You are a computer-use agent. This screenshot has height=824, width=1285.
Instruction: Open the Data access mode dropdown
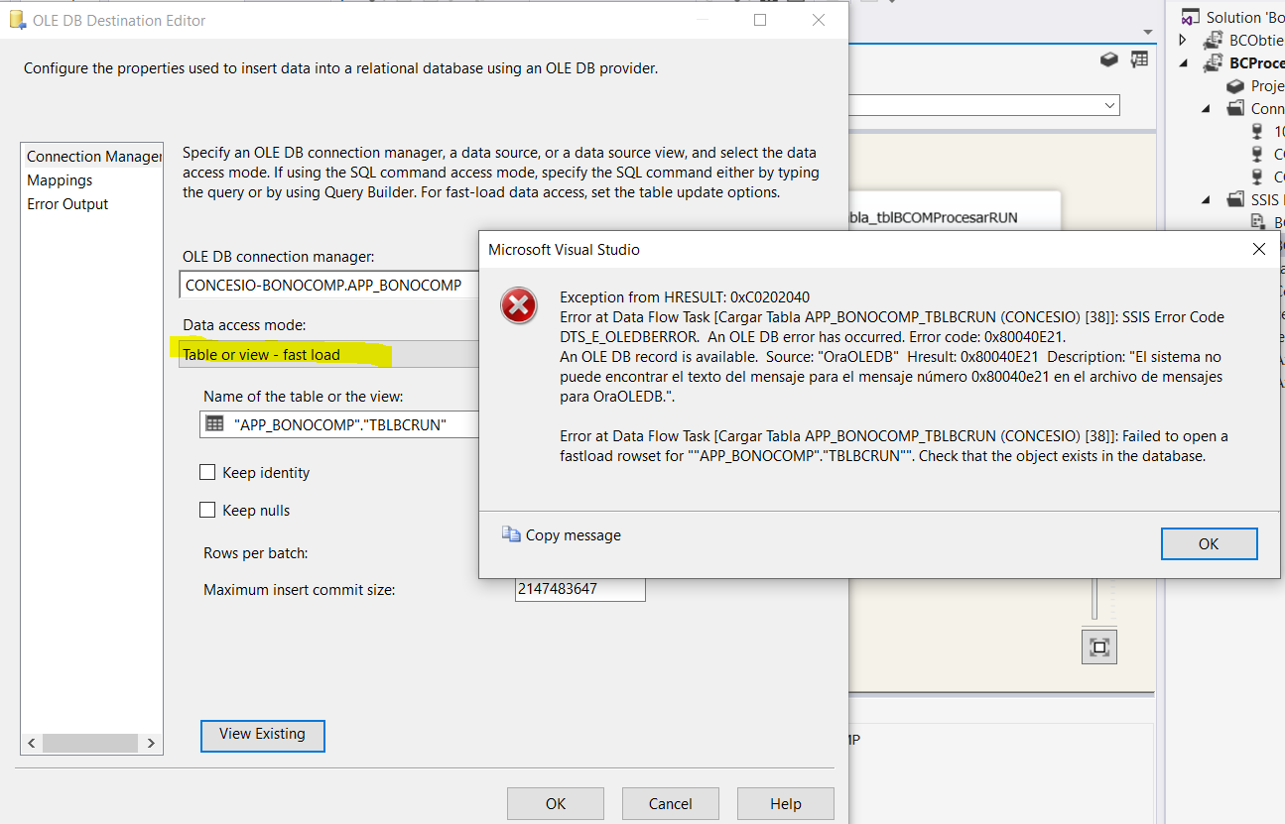(329, 354)
